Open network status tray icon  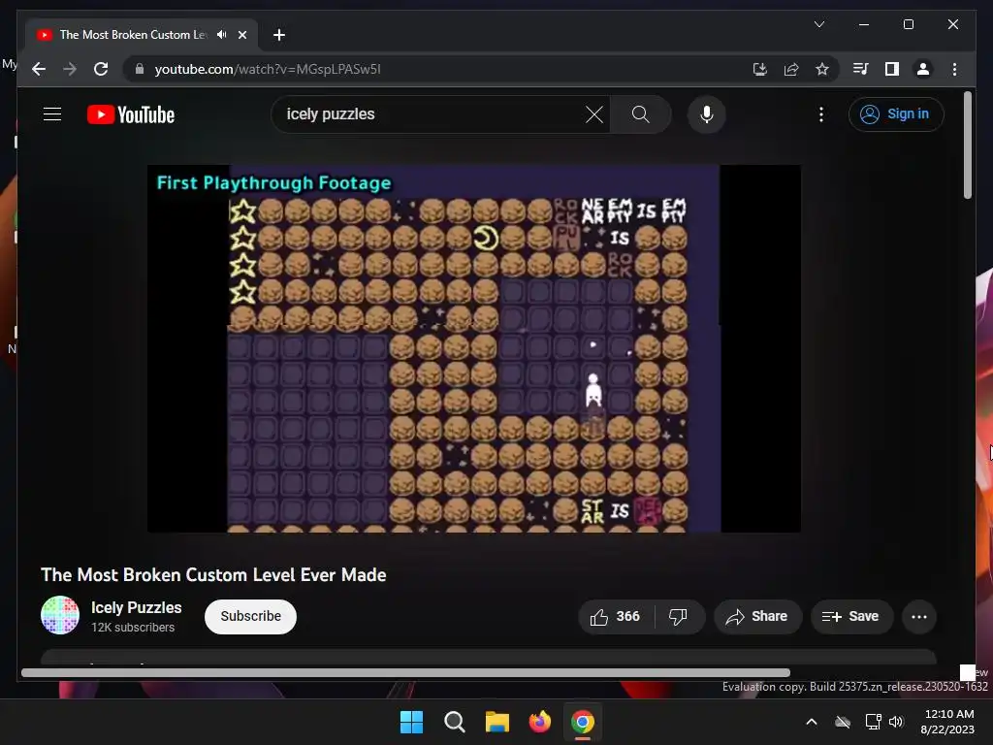pos(874,722)
